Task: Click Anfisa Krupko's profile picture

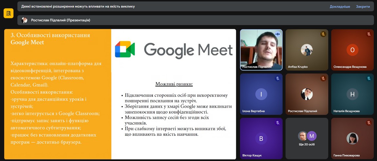Action: [307, 50]
